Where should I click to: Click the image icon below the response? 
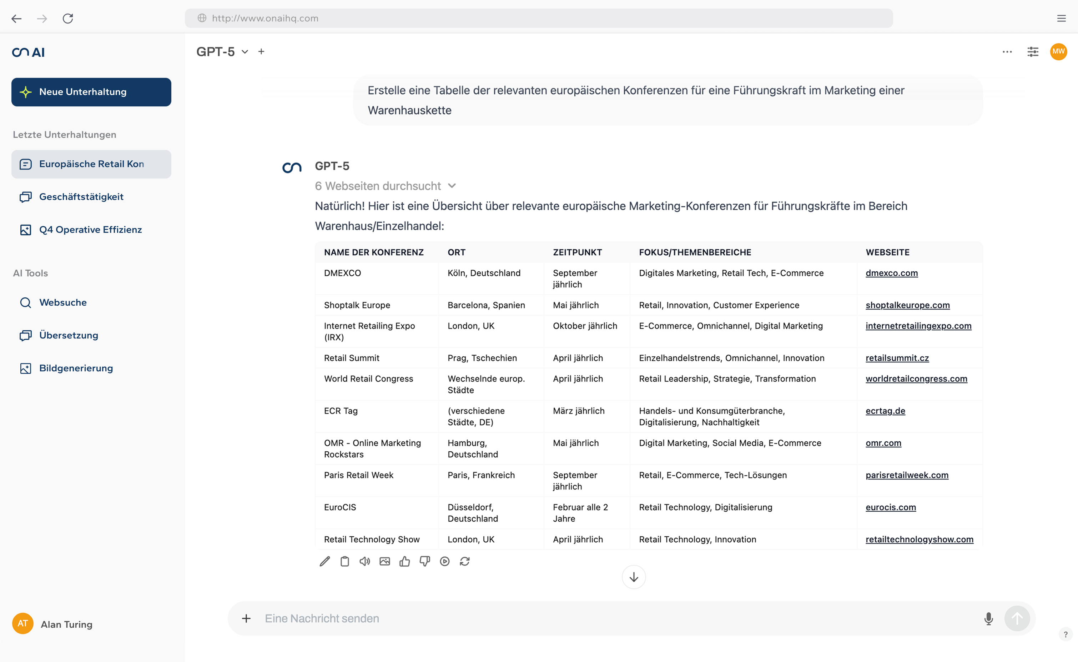(384, 561)
